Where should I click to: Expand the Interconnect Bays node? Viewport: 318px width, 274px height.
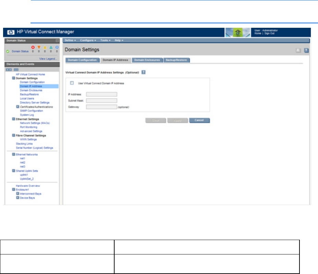pos(17,194)
